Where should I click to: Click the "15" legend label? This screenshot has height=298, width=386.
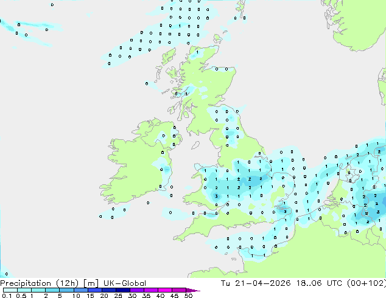pyautogui.click(x=90, y=296)
